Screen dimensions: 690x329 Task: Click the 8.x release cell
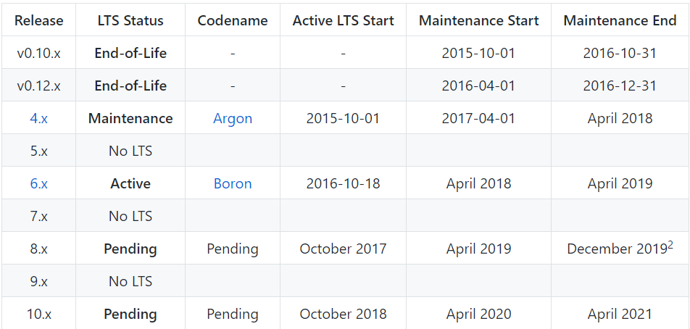(x=38, y=249)
